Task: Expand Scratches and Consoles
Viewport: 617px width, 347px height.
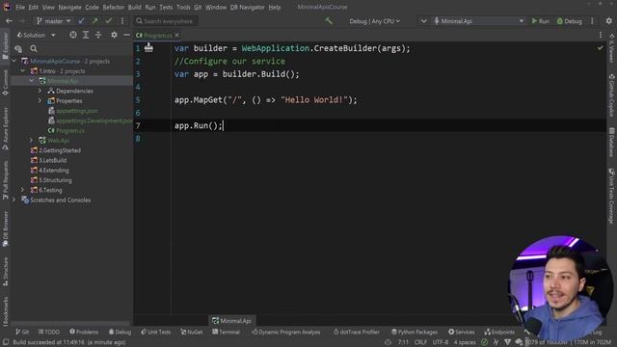Action: click(x=14, y=200)
